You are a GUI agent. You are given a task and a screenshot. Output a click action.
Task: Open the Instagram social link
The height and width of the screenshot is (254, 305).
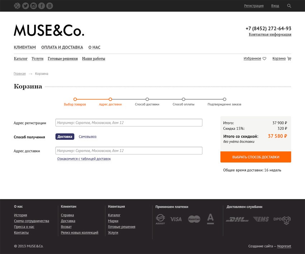[33, 6]
